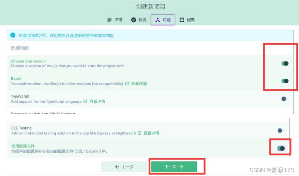Click the info icon in the blue banner
This screenshot has width=299, height=176.
click(13, 35)
